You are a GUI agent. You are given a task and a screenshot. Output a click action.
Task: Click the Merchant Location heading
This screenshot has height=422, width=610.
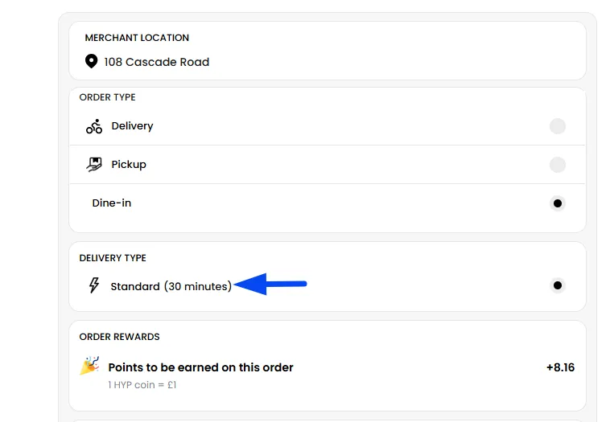pos(137,38)
